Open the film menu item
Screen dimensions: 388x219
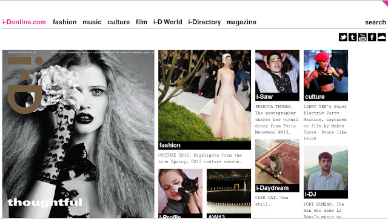point(141,22)
